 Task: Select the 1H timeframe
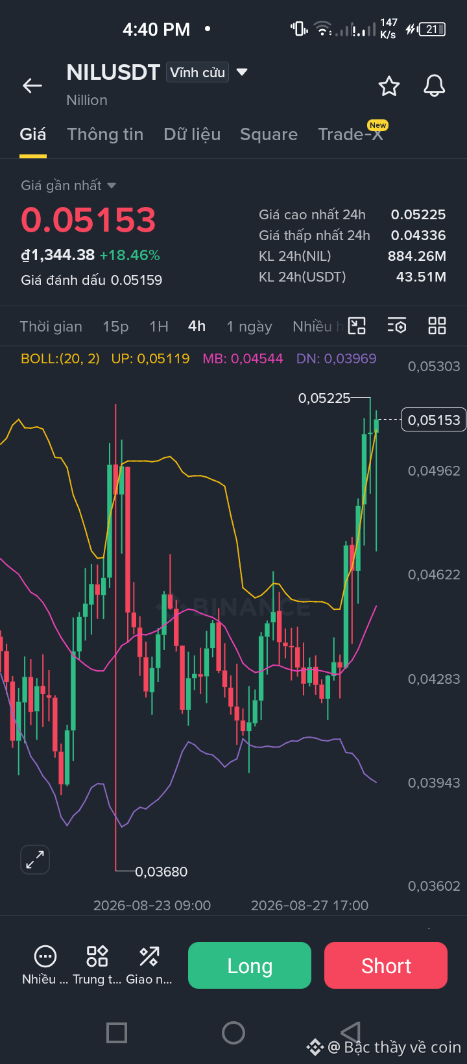point(159,326)
